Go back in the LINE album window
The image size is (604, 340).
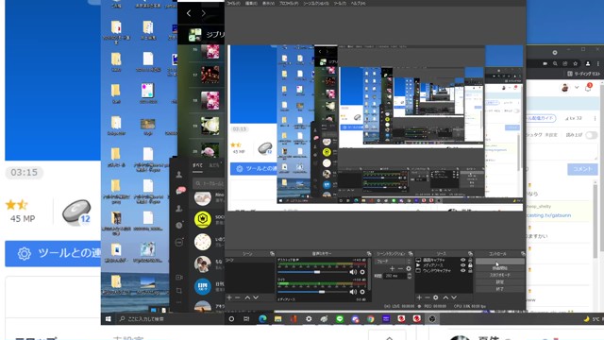[x=189, y=13]
